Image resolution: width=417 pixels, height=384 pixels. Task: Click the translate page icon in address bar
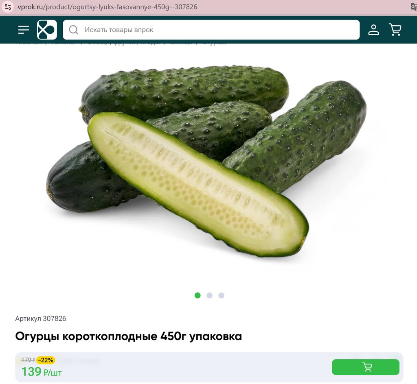(x=414, y=7)
